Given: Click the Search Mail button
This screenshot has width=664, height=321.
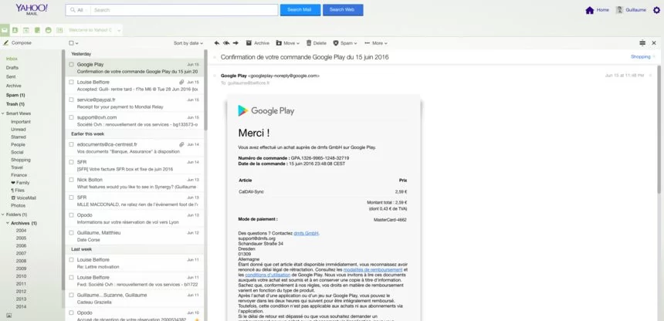Looking at the screenshot, I should tap(300, 10).
